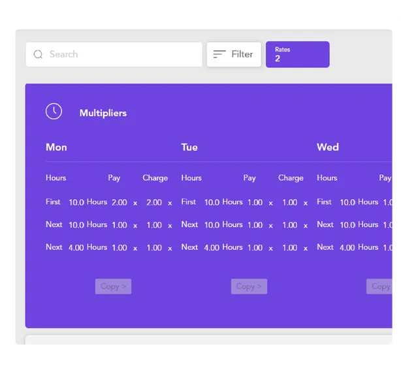Click Monday's First row charge 2.00
Screen dimensions: 401x372
pos(154,202)
